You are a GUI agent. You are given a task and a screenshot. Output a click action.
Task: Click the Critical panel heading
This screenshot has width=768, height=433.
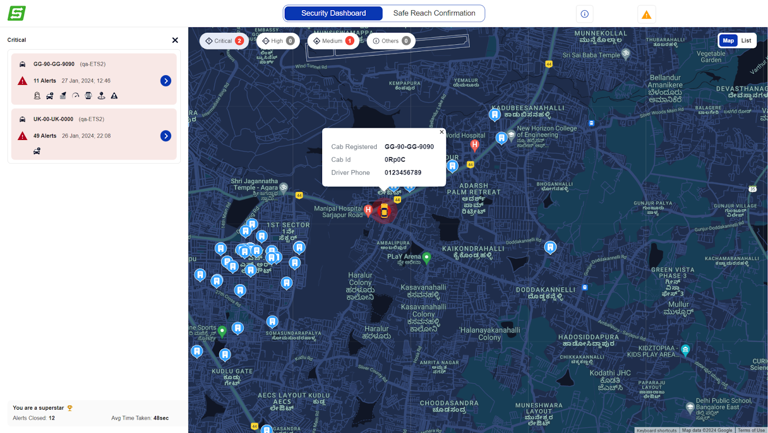click(17, 40)
